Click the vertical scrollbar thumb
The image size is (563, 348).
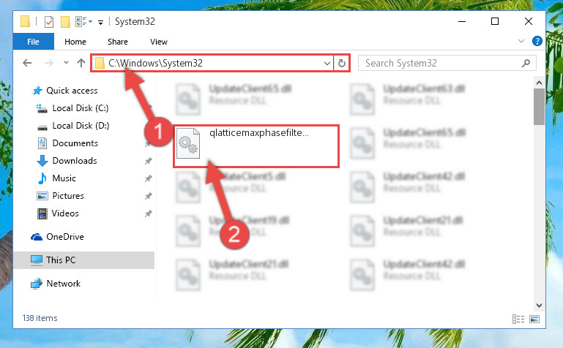pyautogui.click(x=539, y=107)
